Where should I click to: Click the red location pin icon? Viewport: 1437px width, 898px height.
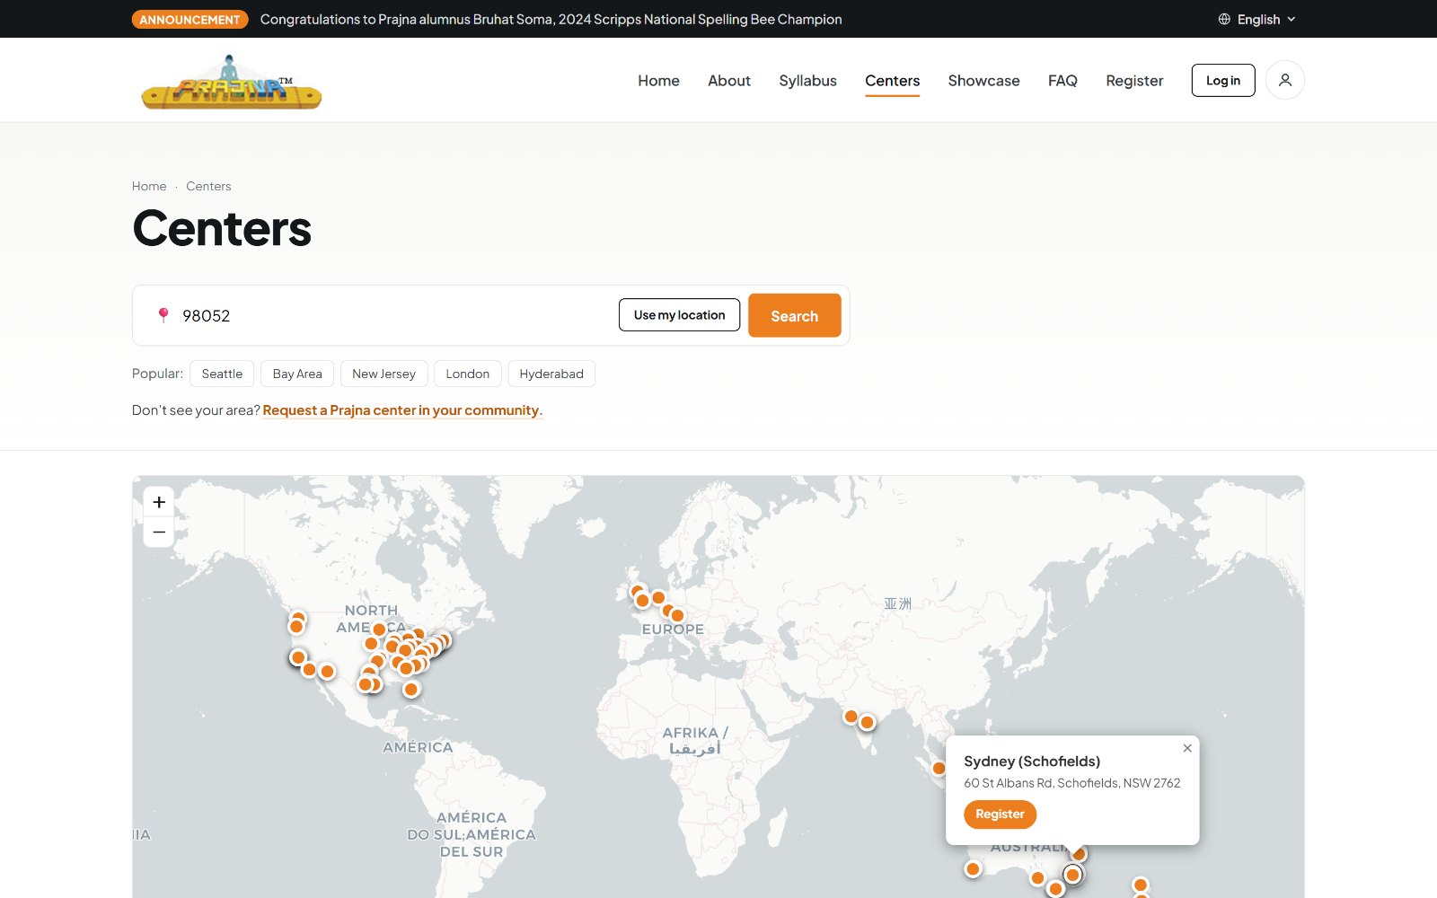163,315
